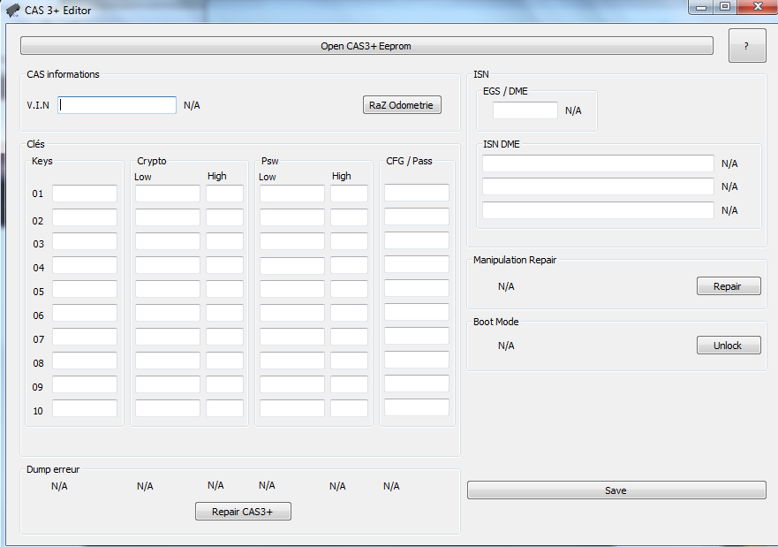Click the CFG / Pass field in row 02

(416, 217)
